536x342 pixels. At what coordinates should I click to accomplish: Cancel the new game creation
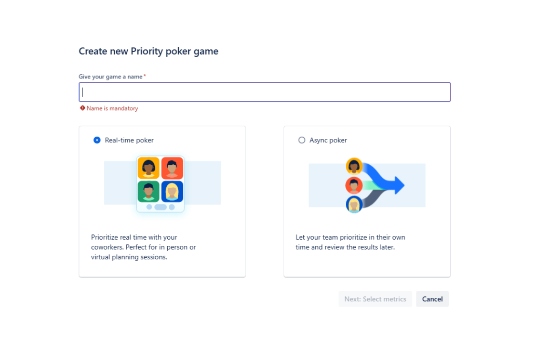click(432, 299)
